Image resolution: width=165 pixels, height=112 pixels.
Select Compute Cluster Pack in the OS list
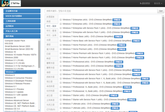point(15,41)
